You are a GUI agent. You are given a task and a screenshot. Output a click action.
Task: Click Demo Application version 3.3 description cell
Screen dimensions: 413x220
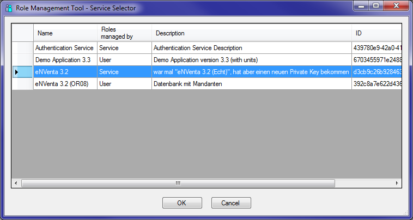point(252,60)
